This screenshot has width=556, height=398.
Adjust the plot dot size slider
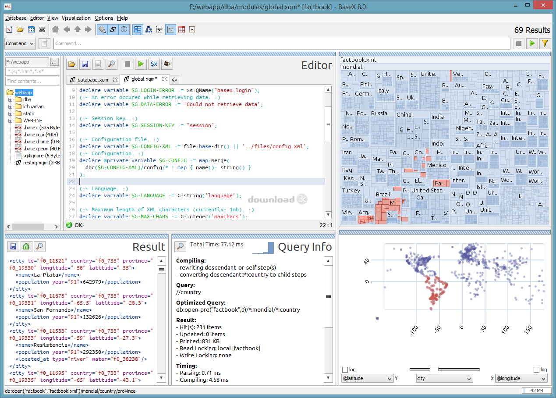tap(434, 370)
